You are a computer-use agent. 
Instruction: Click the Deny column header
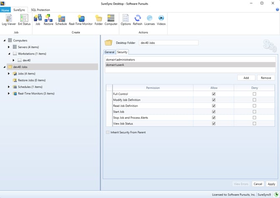click(x=254, y=88)
